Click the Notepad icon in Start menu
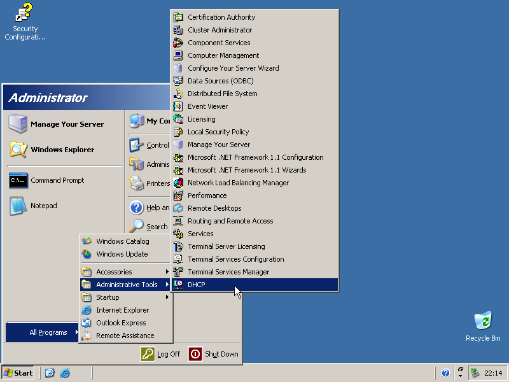 point(18,206)
